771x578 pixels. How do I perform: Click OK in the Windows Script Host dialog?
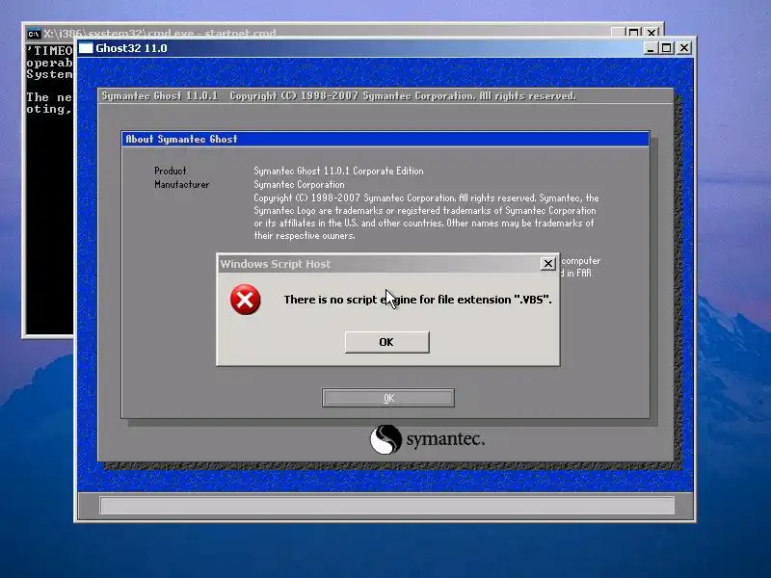click(x=387, y=342)
